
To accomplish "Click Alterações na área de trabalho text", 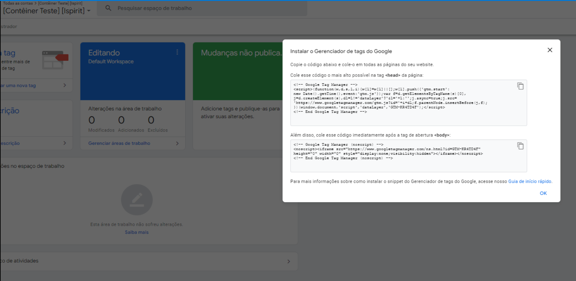I will point(125,109).
